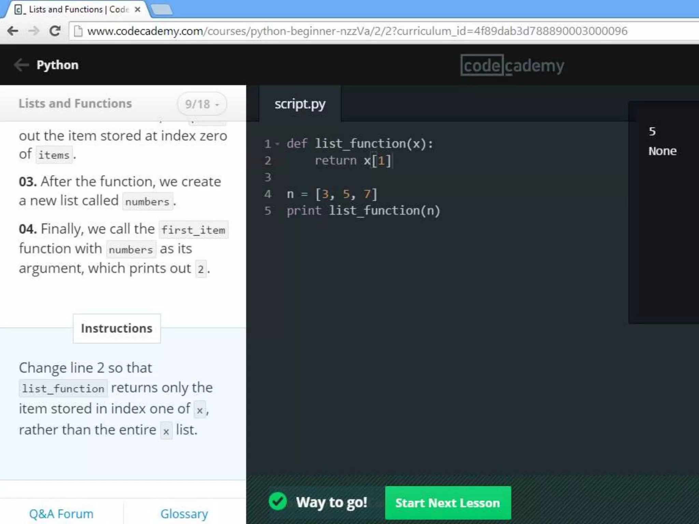Click the browser back arrow
Image resolution: width=699 pixels, height=524 pixels.
coord(13,31)
